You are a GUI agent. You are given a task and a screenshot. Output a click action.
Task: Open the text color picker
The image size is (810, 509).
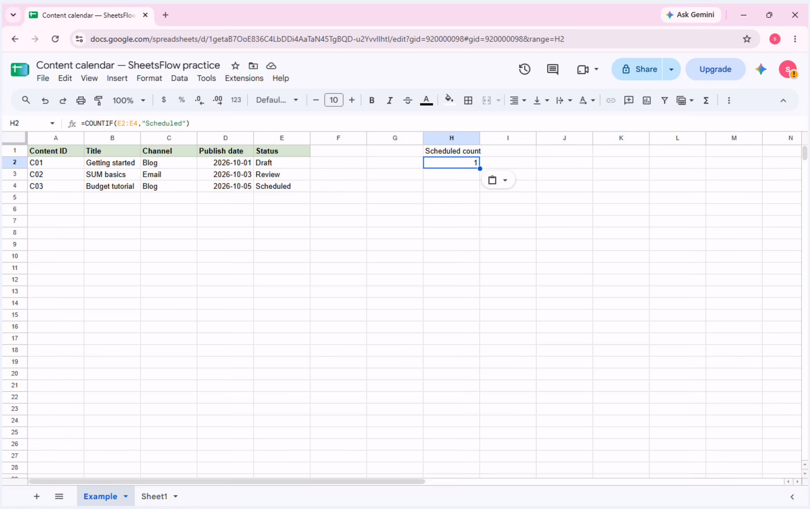(x=426, y=100)
